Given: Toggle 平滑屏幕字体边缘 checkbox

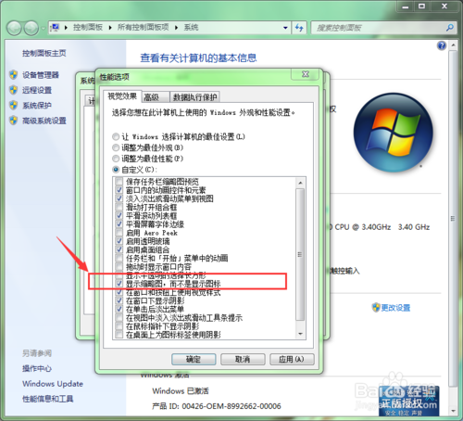Looking at the screenshot, I should coord(119,224).
